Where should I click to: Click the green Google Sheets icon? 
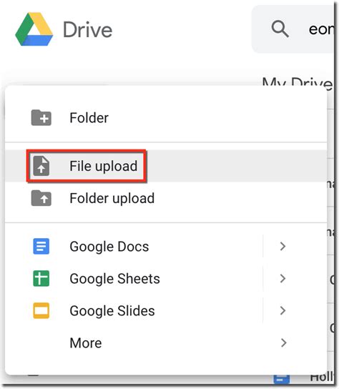[x=41, y=278]
